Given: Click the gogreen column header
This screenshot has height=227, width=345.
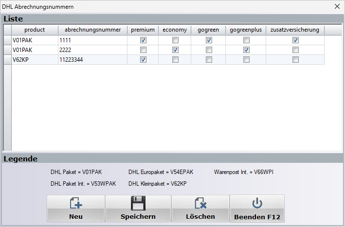Looking at the screenshot, I should (208, 30).
